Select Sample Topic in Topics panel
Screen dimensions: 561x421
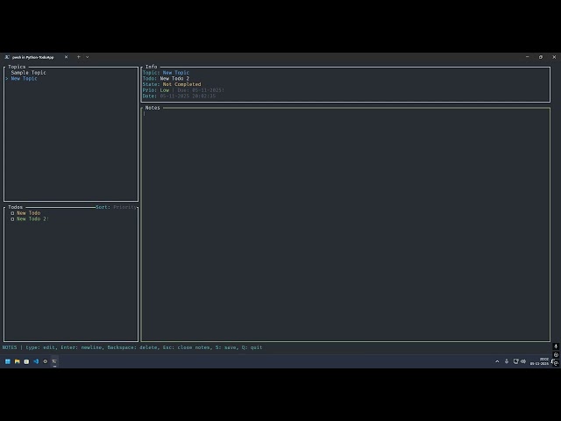tap(29, 73)
